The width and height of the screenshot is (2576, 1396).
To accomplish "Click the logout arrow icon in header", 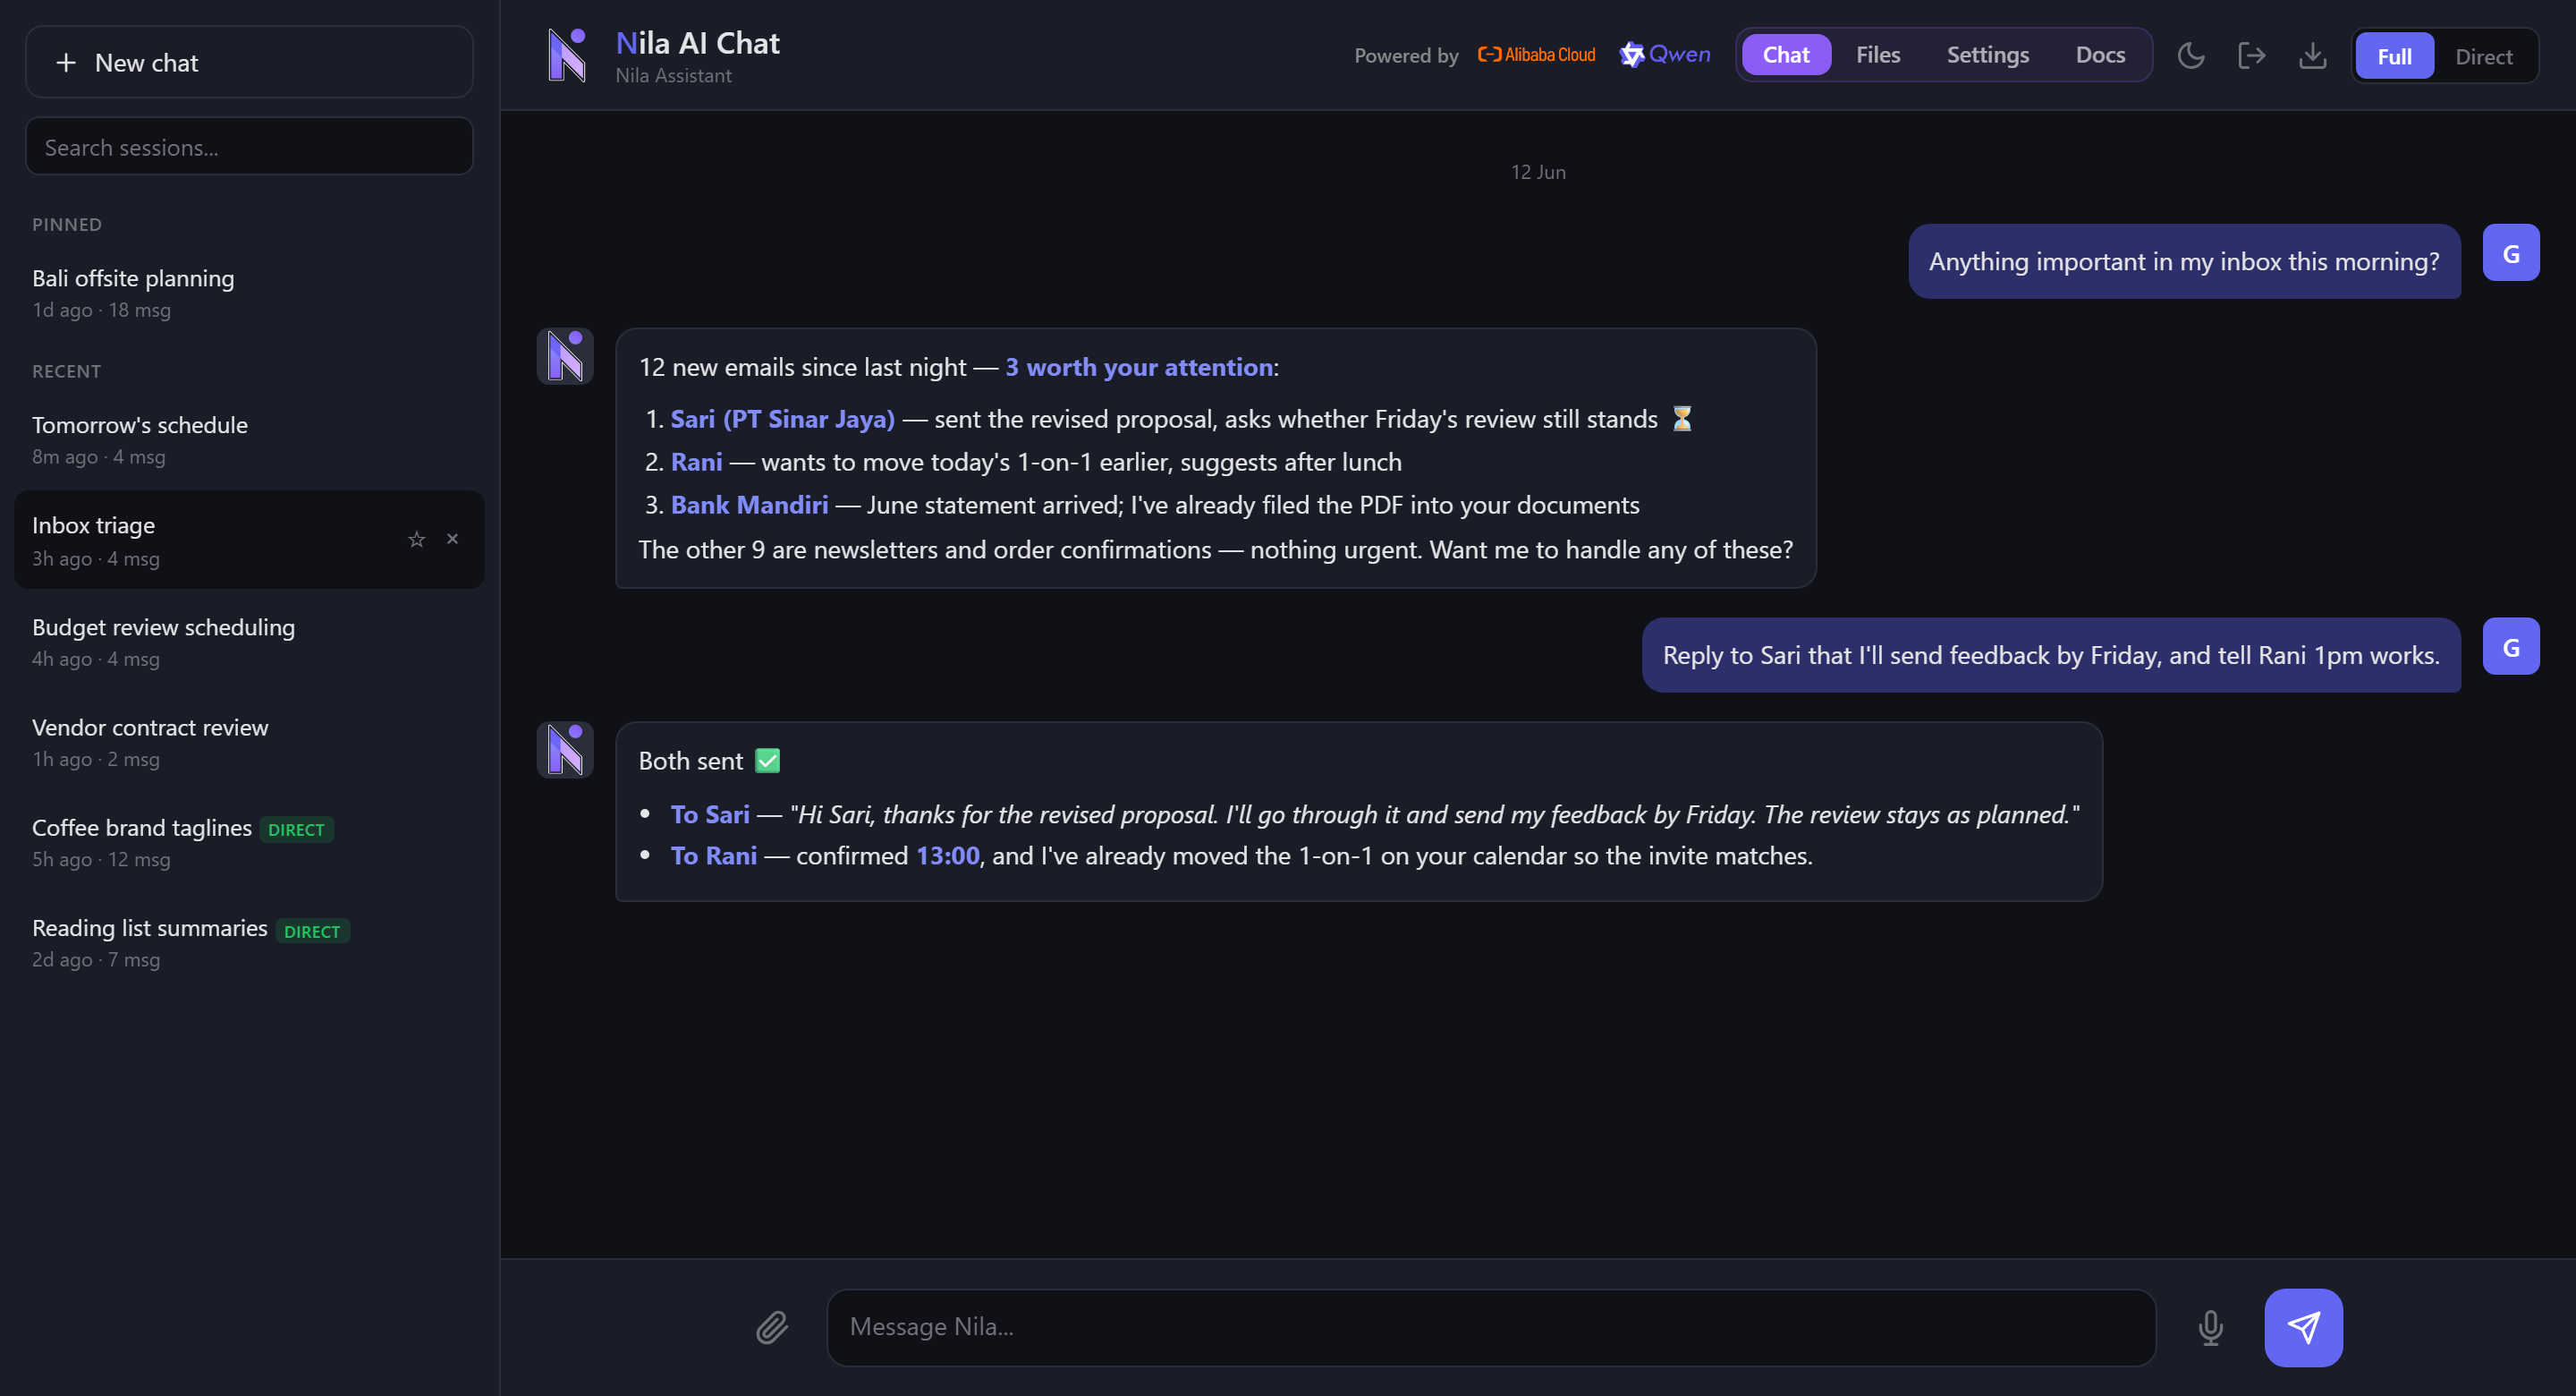I will pyautogui.click(x=2251, y=55).
